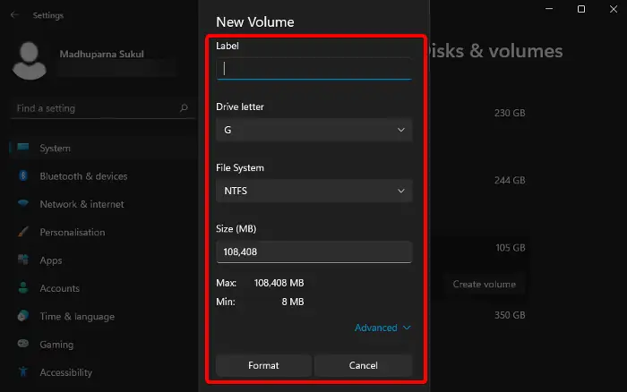Click the search magnifier icon

(184, 108)
